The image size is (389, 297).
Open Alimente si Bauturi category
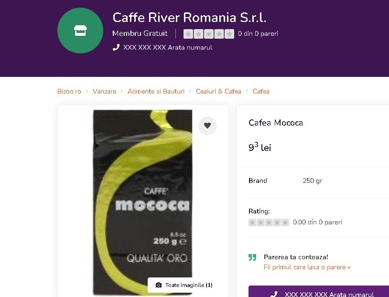156,91
